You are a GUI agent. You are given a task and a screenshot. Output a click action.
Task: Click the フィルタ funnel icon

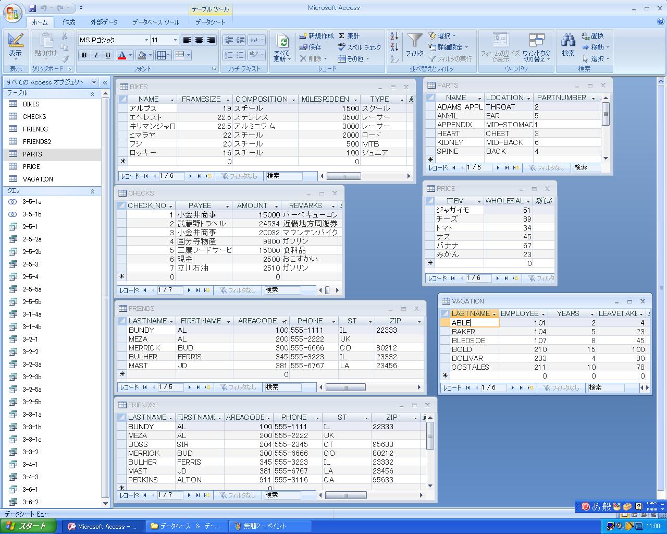[x=415, y=41]
